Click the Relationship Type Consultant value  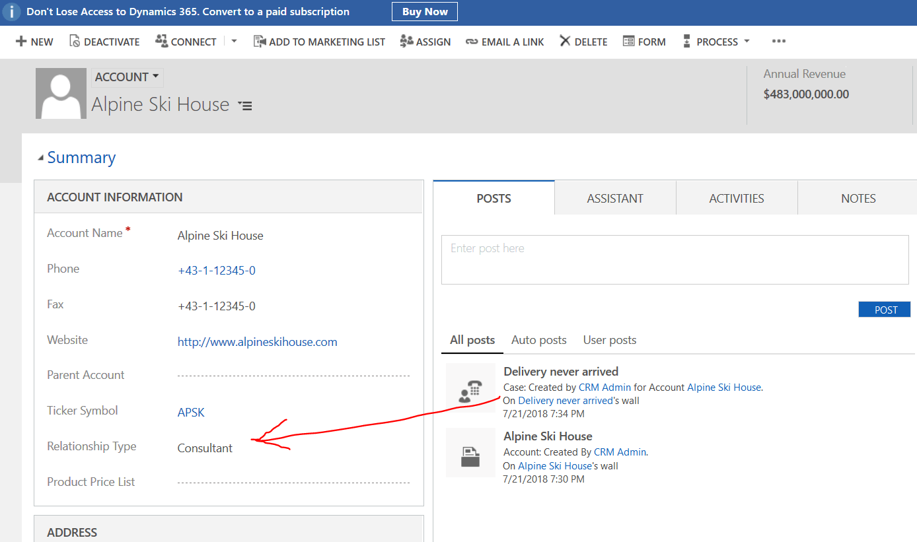(x=205, y=448)
